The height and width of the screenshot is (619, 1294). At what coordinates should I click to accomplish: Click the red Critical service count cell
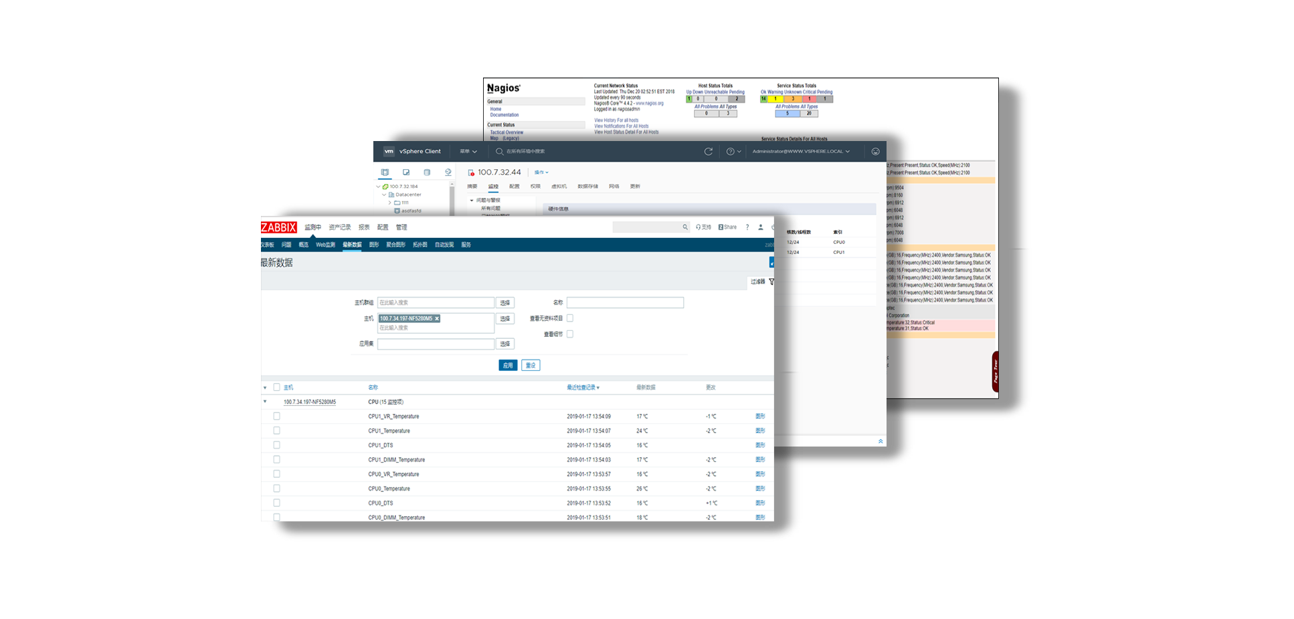point(809,99)
